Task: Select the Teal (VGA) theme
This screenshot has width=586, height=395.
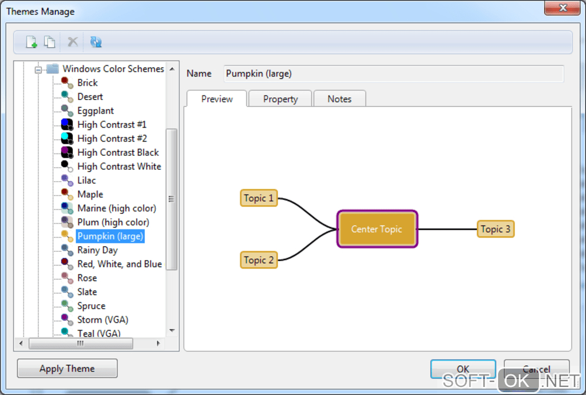Action: click(x=99, y=333)
